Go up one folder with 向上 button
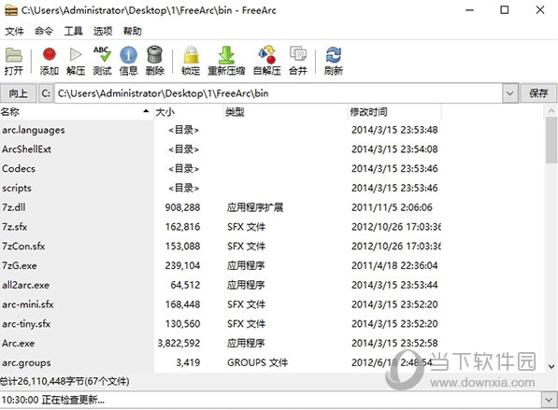This screenshot has width=558, height=410. coord(18,93)
